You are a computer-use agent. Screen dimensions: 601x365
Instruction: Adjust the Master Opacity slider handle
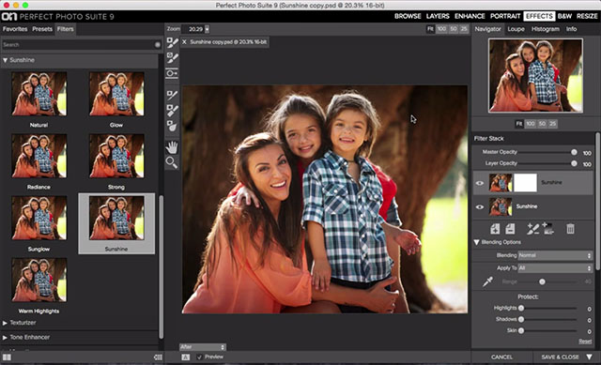tap(574, 152)
